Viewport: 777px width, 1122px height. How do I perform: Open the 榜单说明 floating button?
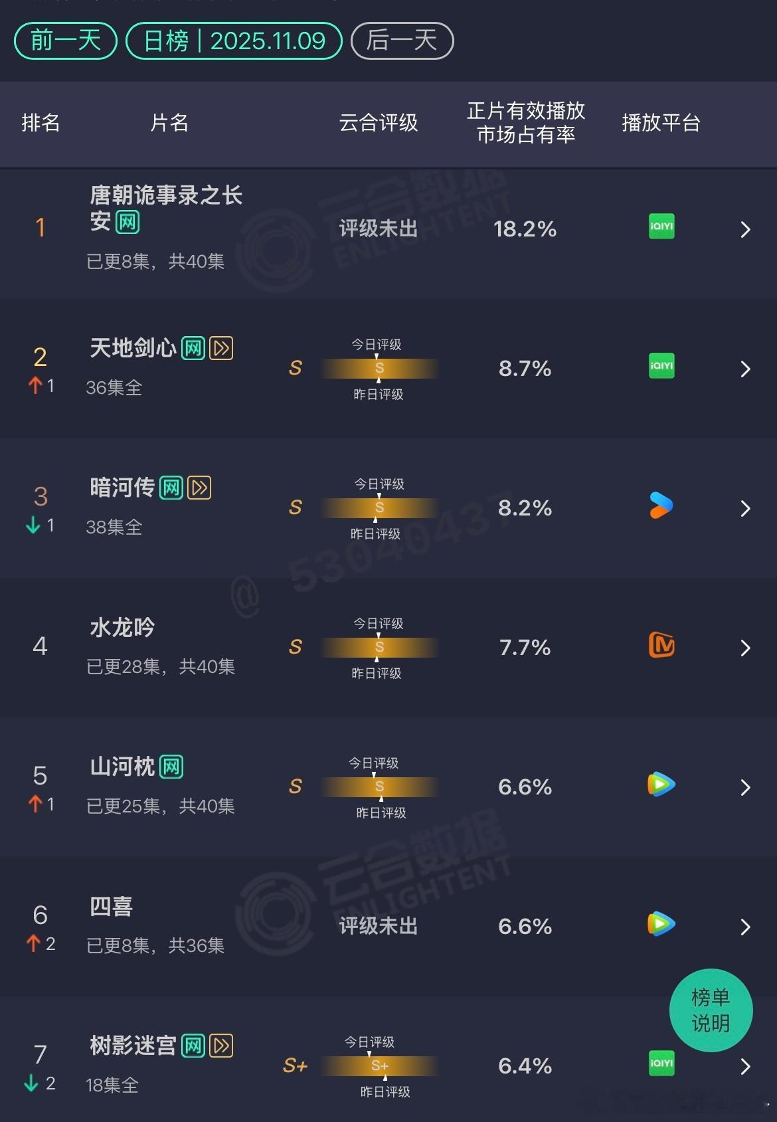click(x=711, y=1011)
